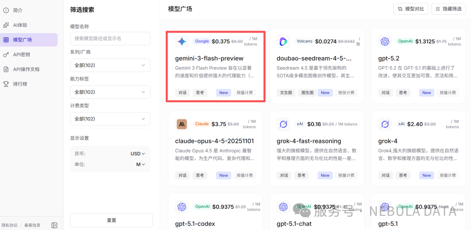This screenshot has width=471, height=230.
Task: Click the OpenAI logo on gpt-5.1-codex card
Action: click(x=182, y=206)
